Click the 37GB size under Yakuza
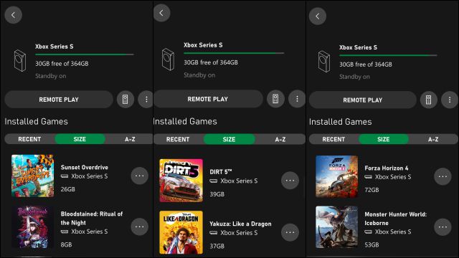459x258 pixels. tap(217, 247)
